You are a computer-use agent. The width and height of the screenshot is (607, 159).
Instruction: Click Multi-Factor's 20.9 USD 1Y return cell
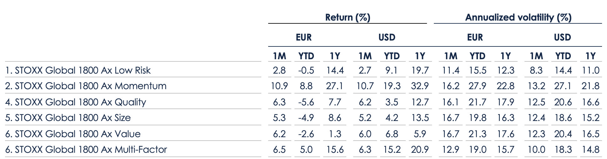pos(420,150)
